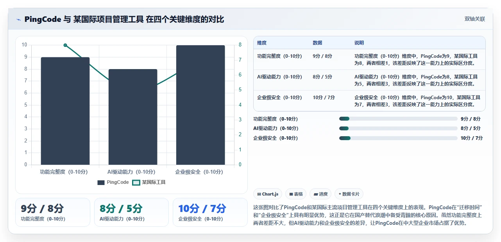Toggle the 某国际工具 legend swatch
This screenshot has width=501, height=242.
pos(136,182)
